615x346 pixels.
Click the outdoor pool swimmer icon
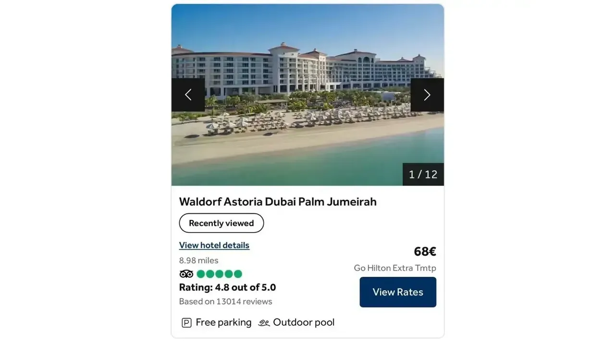(264, 323)
